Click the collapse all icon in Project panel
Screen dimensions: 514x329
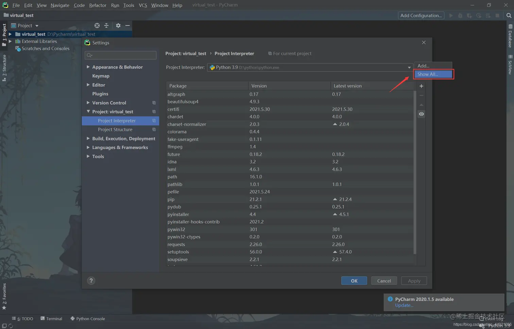106,26
